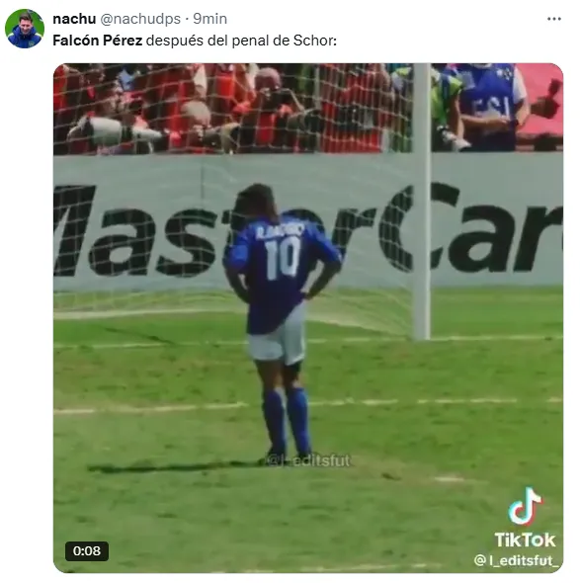Click the player's blue socks in video
The height and width of the screenshot is (583, 580).
pyautogui.click(x=287, y=418)
